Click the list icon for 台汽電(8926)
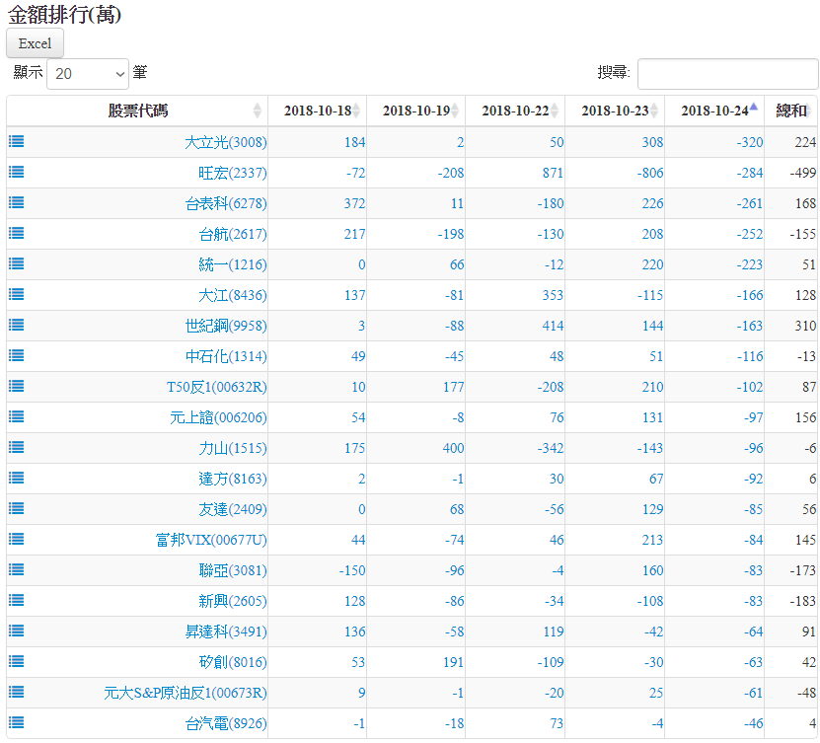Screen dimensions: 820x743 point(16,722)
